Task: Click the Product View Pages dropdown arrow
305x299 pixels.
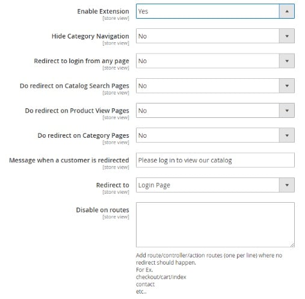Action: point(287,111)
